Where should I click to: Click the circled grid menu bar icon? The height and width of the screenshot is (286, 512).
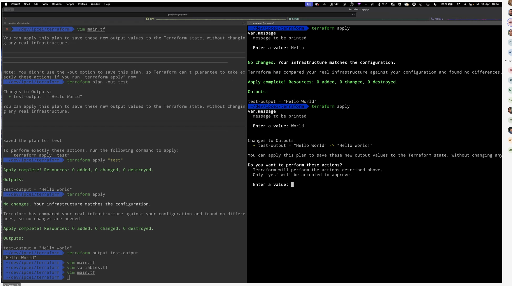coord(352,4)
